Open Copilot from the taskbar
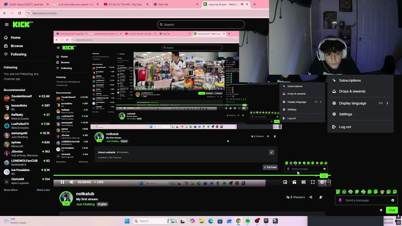Screen dimensions: 402x226 click(x=192, y=221)
